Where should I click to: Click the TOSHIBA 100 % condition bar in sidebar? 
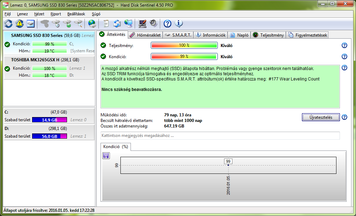pyautogui.click(x=50, y=68)
